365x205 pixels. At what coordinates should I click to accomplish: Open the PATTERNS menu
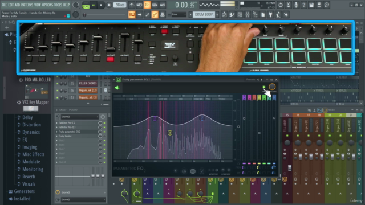click(x=27, y=5)
